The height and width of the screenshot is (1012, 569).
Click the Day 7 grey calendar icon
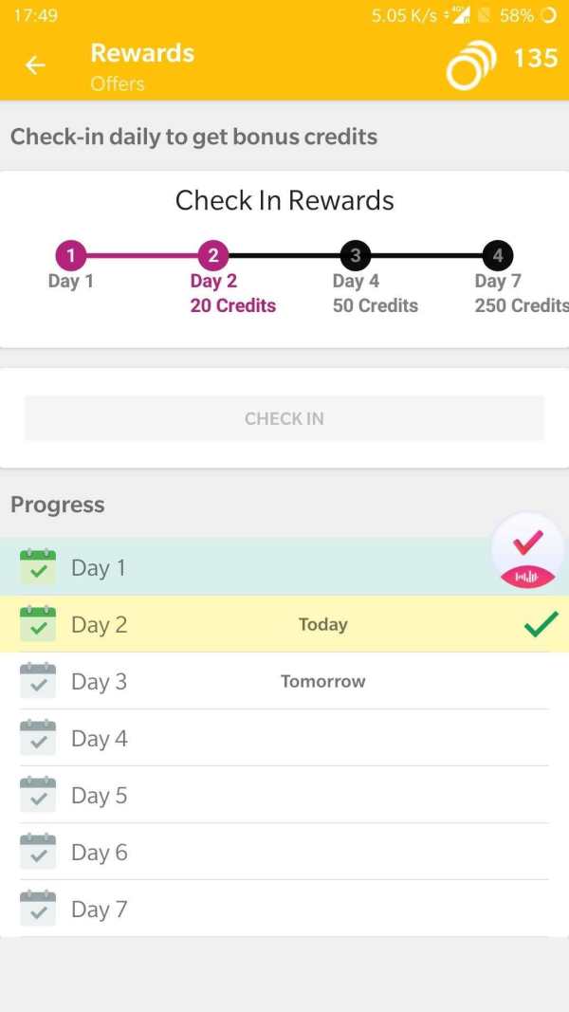[37, 908]
